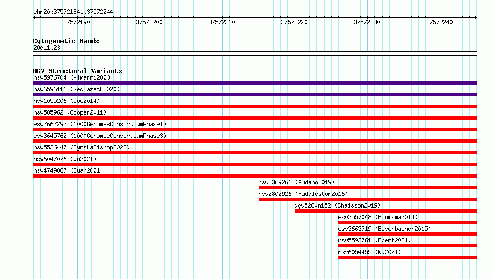Click the red bar under esv2662292

coord(255,130)
